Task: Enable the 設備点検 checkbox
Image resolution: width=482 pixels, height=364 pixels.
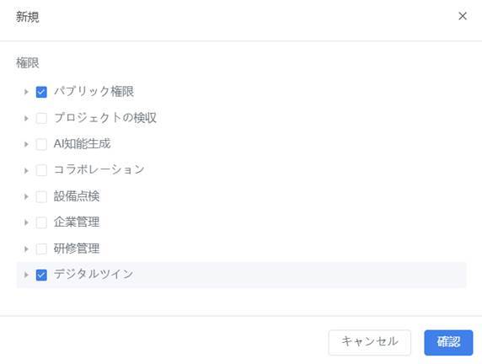Action: pyautogui.click(x=41, y=196)
